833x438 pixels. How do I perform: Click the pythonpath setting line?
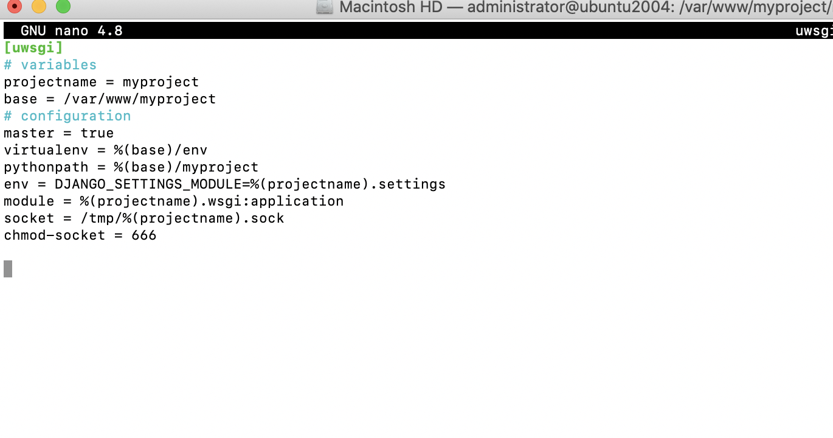131,167
